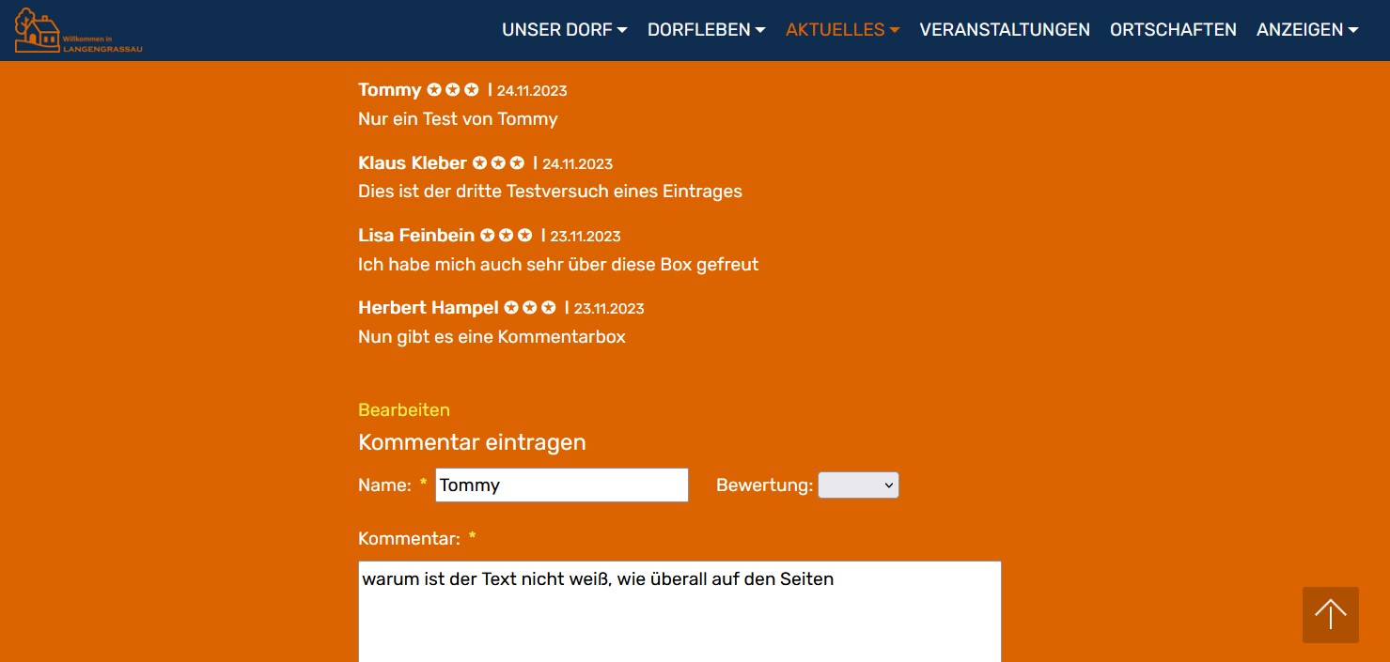This screenshot has width=1390, height=662.
Task: Go to the VERANSTALTUNGEN page
Action: pos(1005,30)
